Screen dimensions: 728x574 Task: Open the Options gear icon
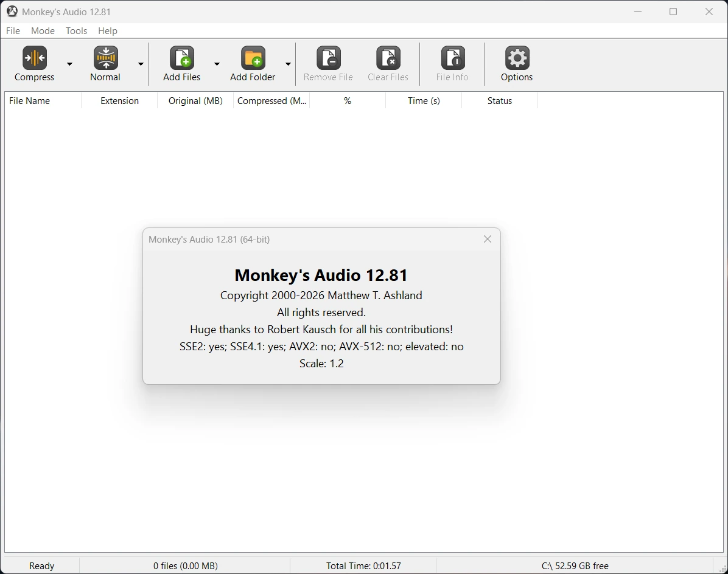coord(517,58)
